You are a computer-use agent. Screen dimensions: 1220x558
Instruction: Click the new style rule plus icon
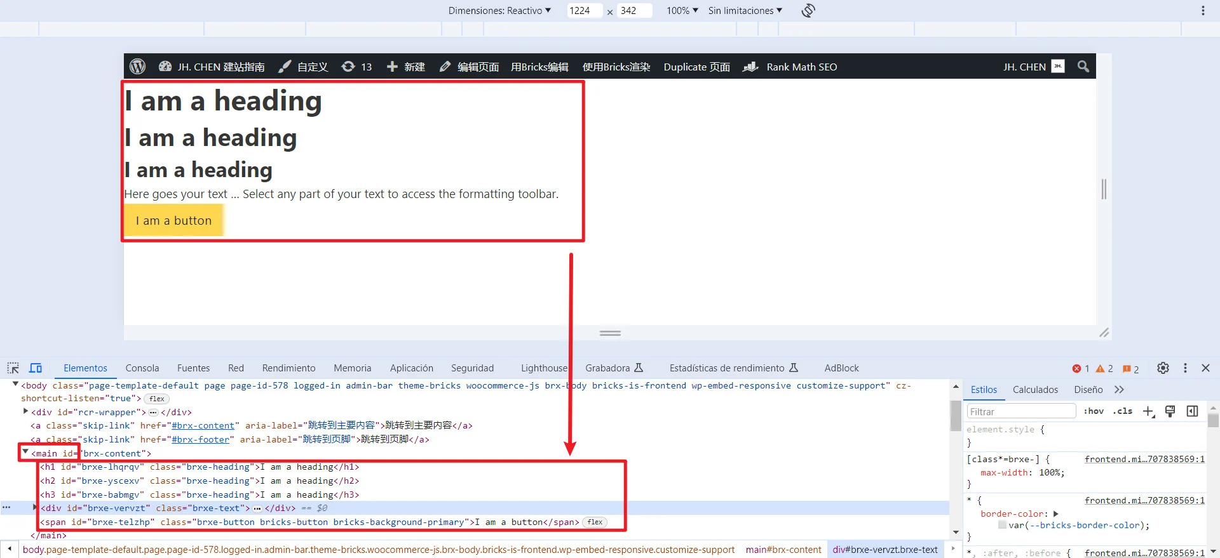(x=1148, y=411)
